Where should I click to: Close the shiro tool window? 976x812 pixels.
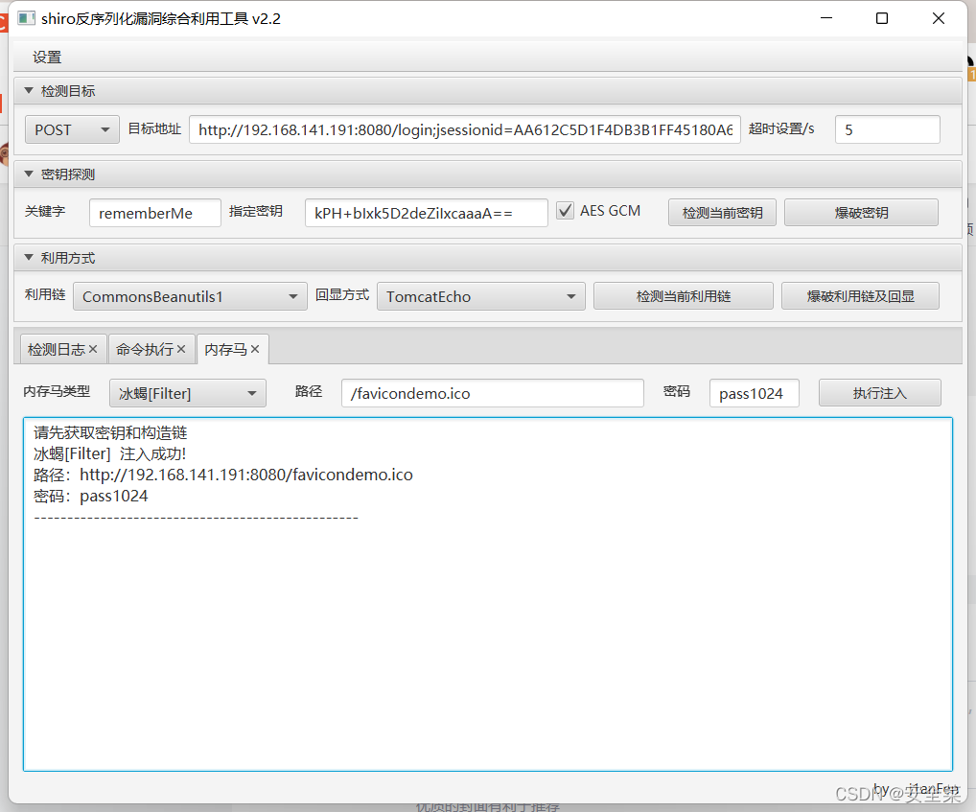coord(939,18)
